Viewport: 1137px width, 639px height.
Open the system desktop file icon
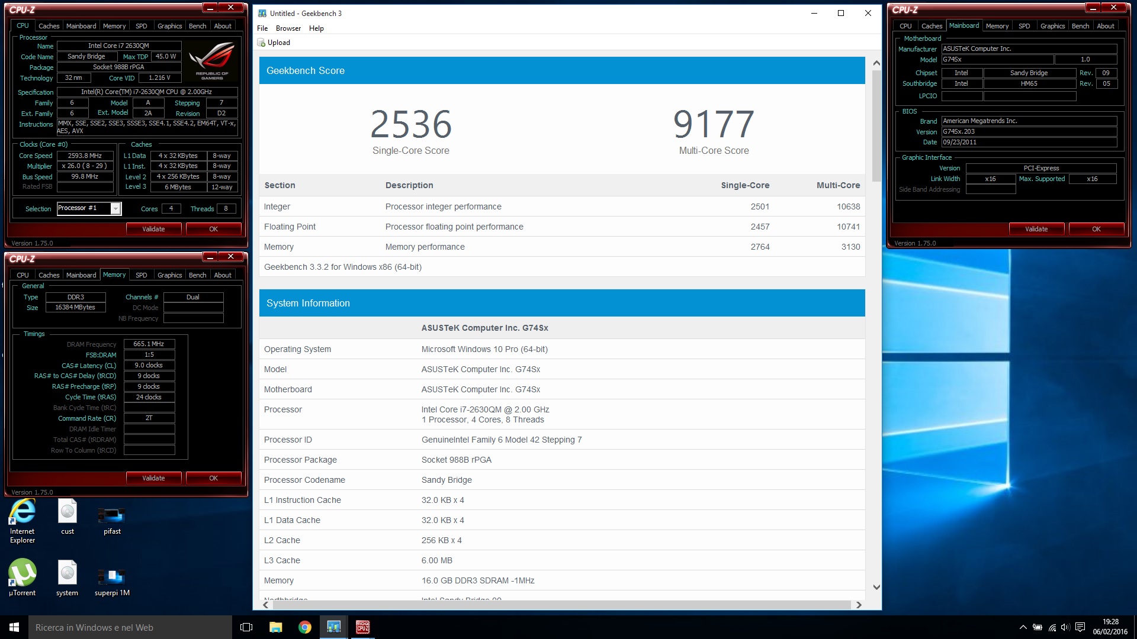click(x=68, y=578)
